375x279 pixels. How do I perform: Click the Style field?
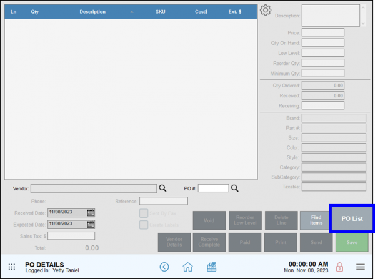pos(334,157)
